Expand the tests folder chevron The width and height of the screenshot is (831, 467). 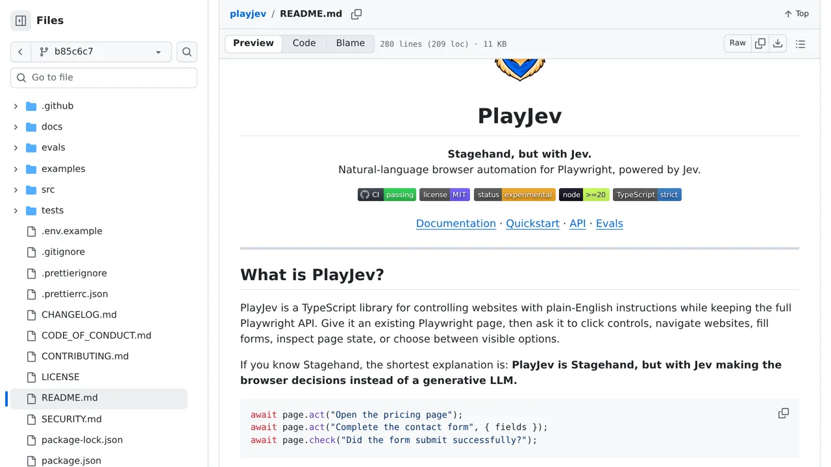tap(16, 210)
